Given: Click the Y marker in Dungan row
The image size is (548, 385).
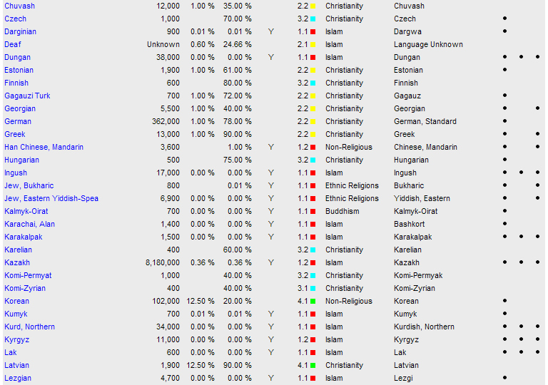Looking at the screenshot, I should tap(271, 57).
